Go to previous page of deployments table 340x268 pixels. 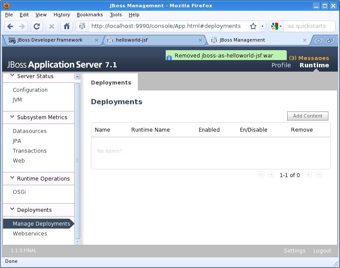[x=271, y=175]
